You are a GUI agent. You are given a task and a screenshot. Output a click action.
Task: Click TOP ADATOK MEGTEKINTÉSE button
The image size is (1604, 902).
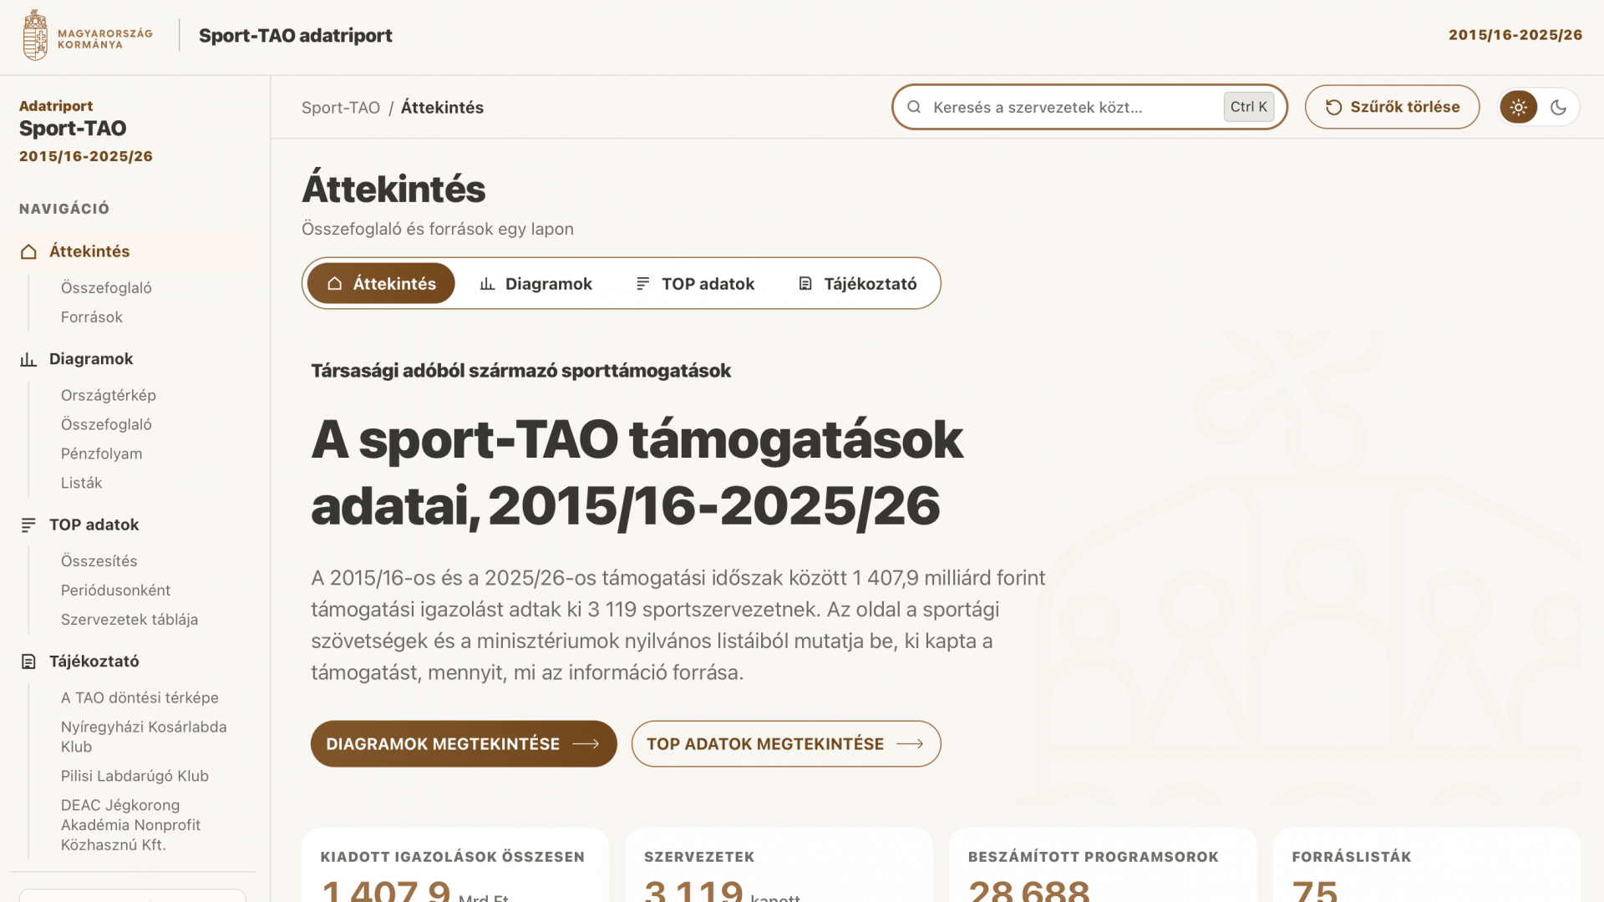[x=786, y=743]
